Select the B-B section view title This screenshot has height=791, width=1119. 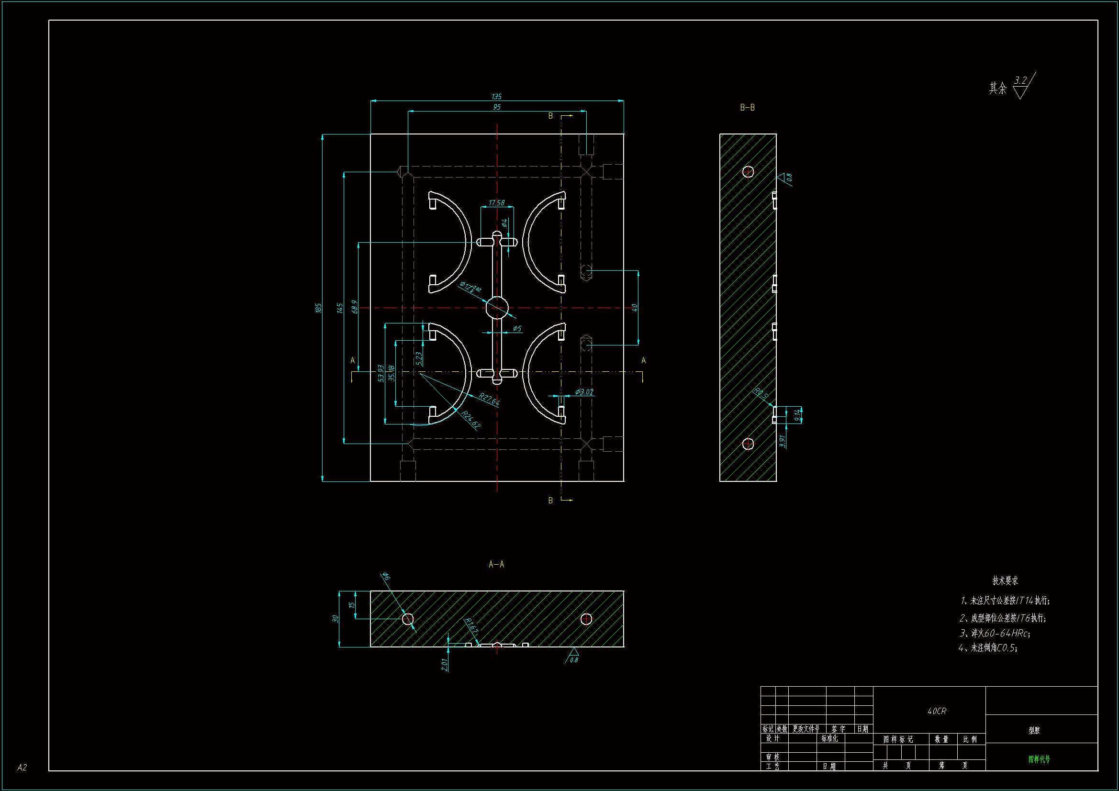[x=747, y=107]
